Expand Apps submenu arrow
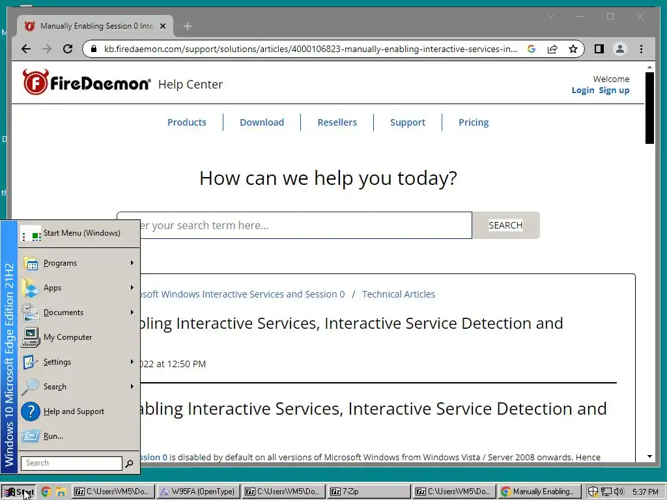Image resolution: width=667 pixels, height=500 pixels. 132,287
